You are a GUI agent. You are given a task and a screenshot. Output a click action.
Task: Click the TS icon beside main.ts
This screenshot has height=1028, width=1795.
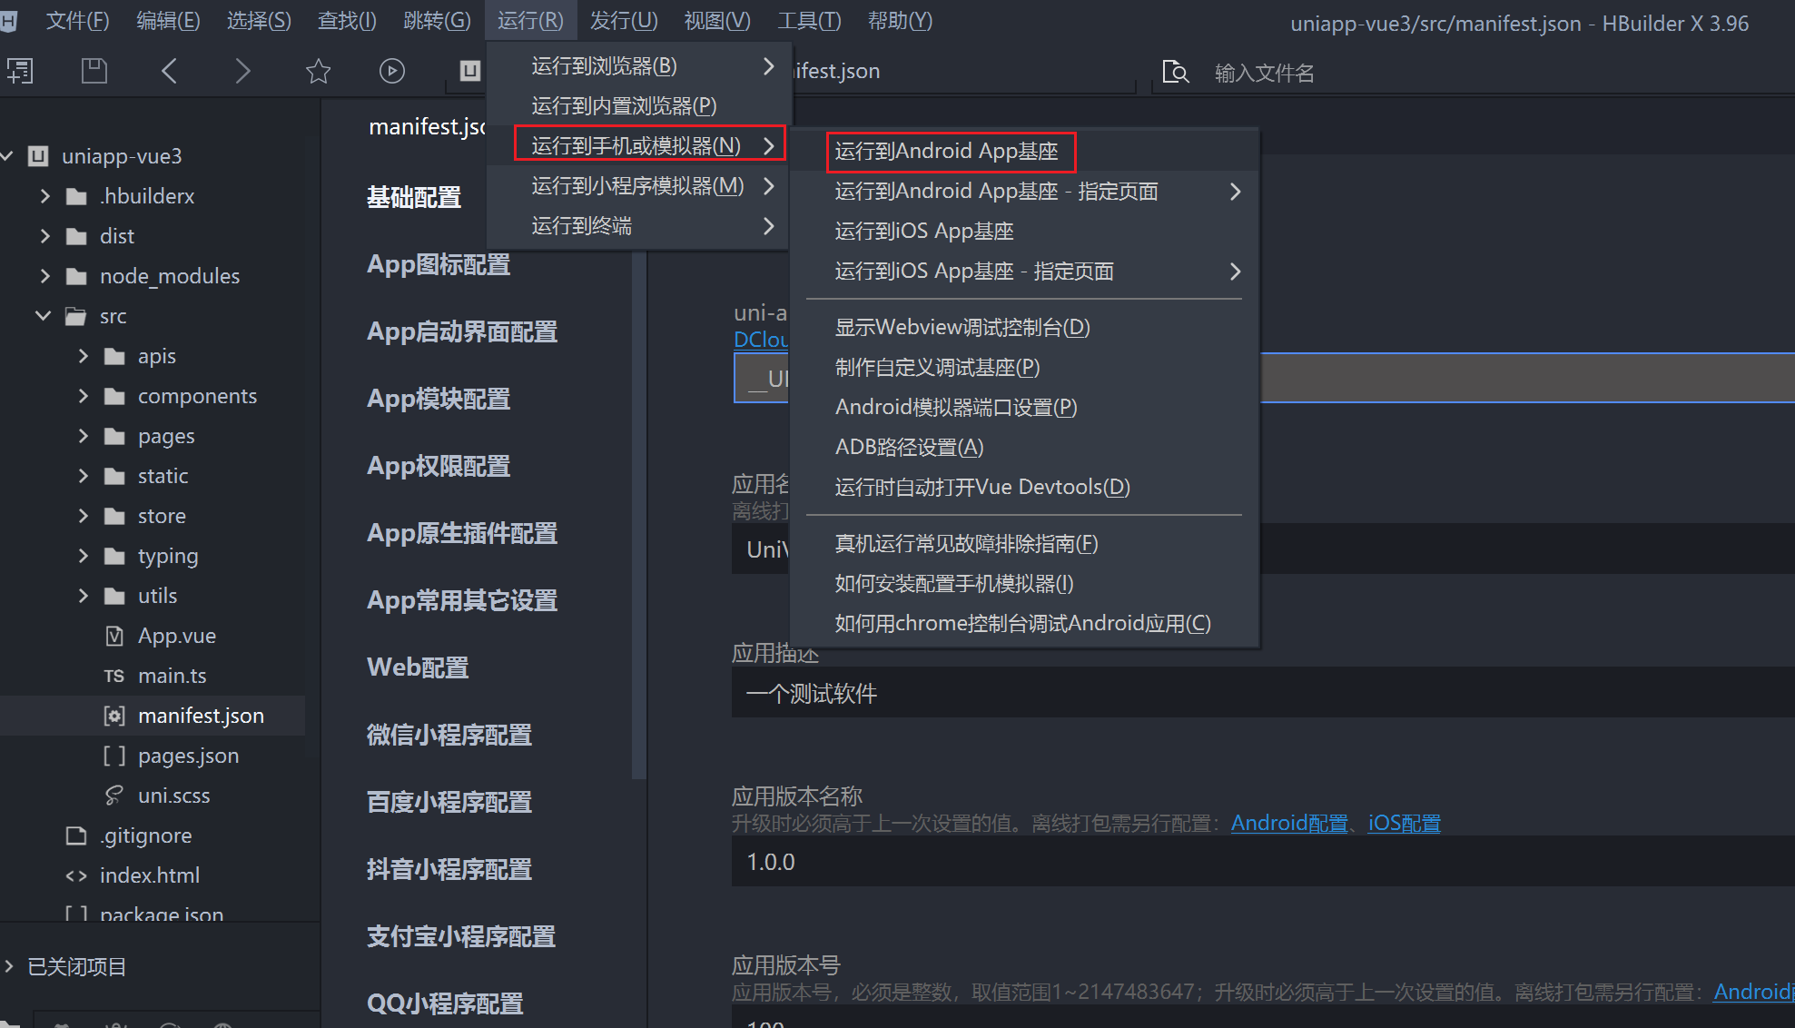coord(114,676)
